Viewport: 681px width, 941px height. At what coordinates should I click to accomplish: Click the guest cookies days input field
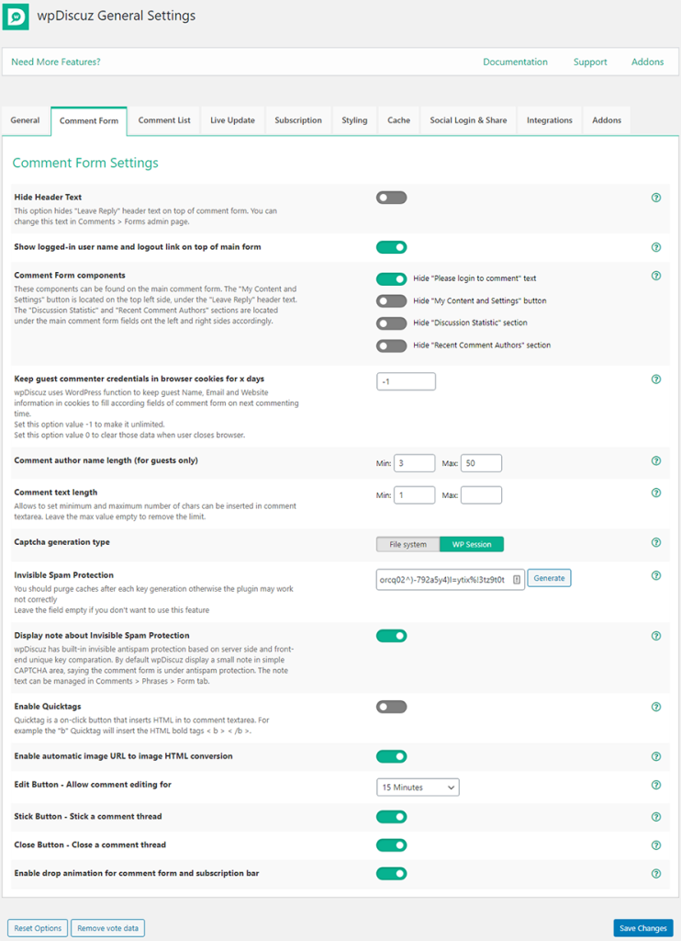coord(406,381)
